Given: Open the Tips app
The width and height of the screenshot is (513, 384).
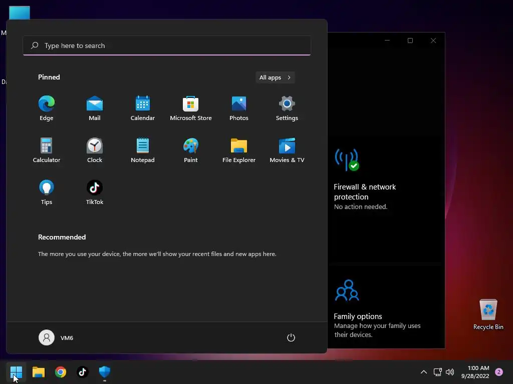Looking at the screenshot, I should point(47,192).
